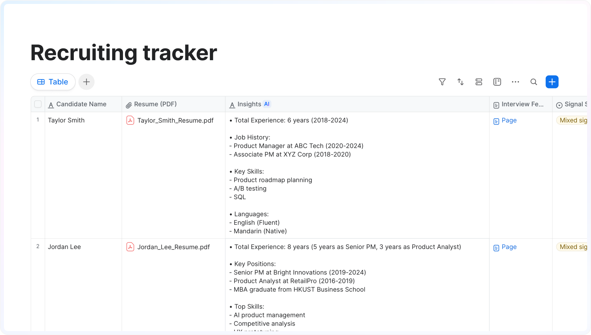Select the Jordan Lee name cell

[64, 247]
